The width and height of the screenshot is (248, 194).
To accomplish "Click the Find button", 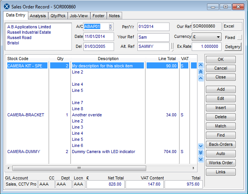I will [x=221, y=135].
